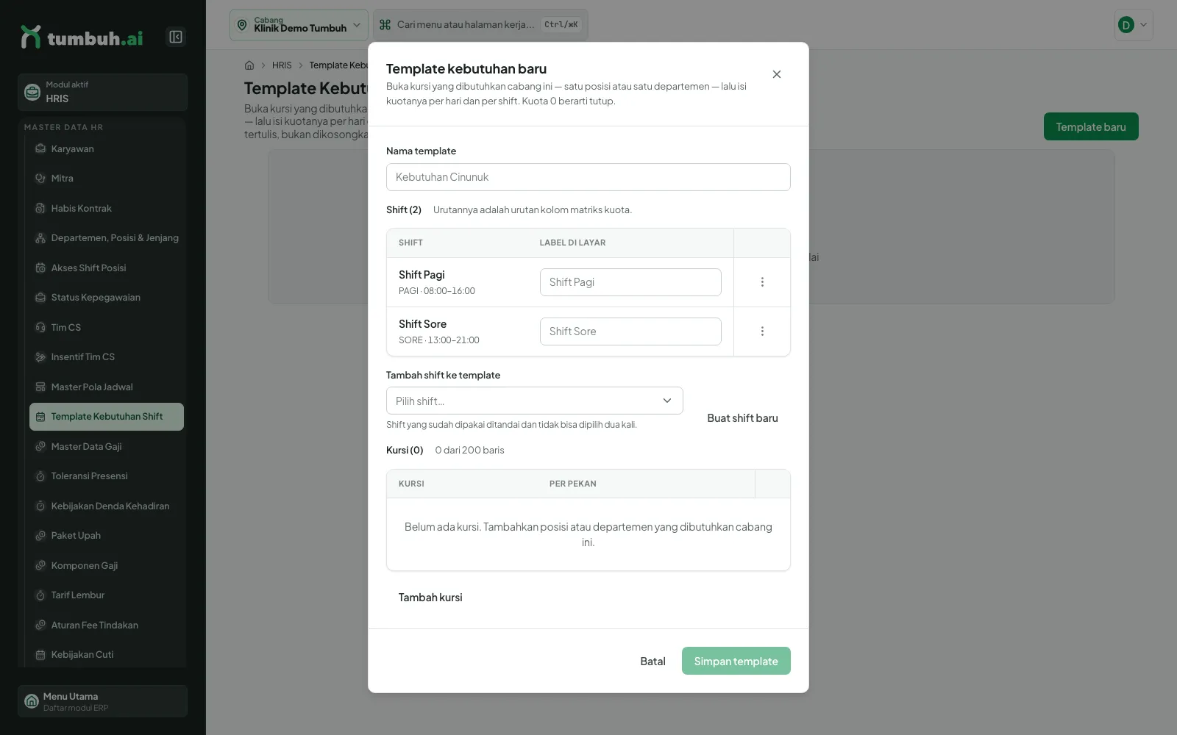The width and height of the screenshot is (1177, 735).
Task: Click the location pin icon in Cabang selector
Action: pyautogui.click(x=242, y=25)
